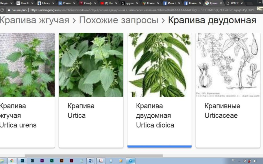Click 'Похожие запросы' breadcrumb link
Image resolution: width=263 pixels, height=164 pixels.
[118, 20]
